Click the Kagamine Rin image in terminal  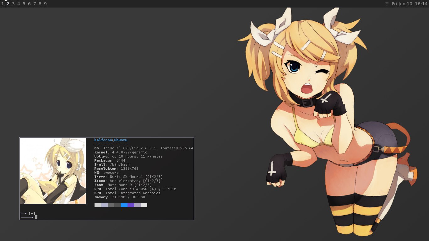(53, 171)
